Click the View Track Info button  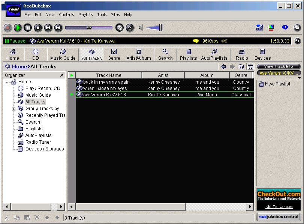(x=279, y=66)
